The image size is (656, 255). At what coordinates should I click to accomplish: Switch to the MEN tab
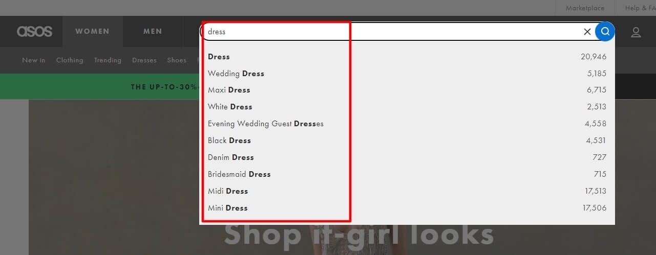[153, 31]
